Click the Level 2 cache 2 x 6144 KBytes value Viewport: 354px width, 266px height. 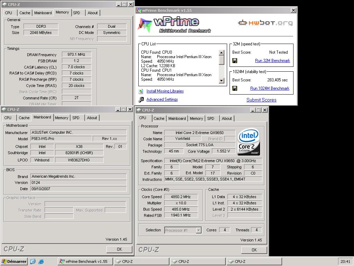[x=244, y=209]
